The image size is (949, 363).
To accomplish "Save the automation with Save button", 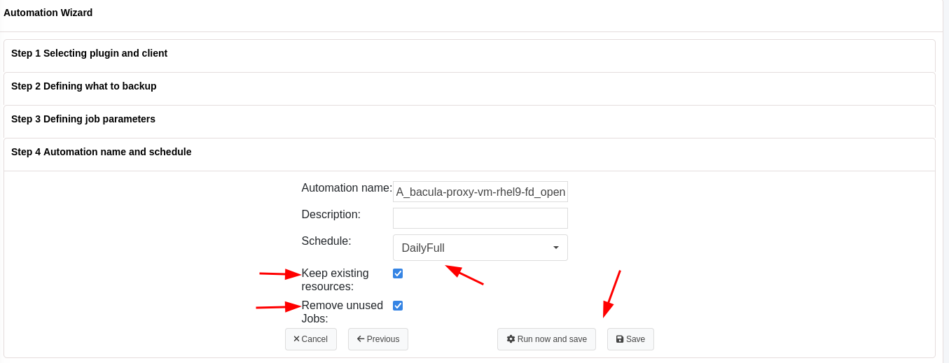I will [630, 339].
